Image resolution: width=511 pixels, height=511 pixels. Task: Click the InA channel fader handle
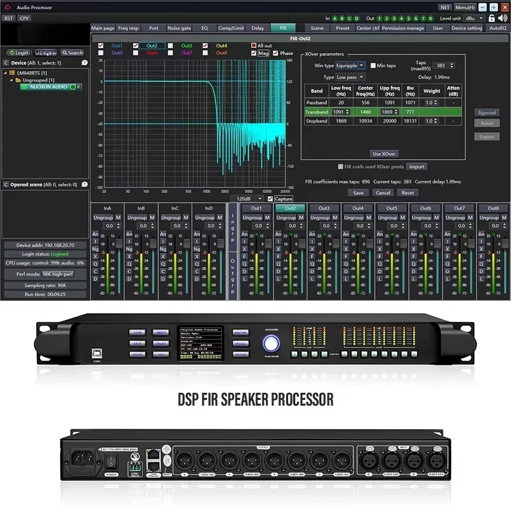tap(119, 243)
